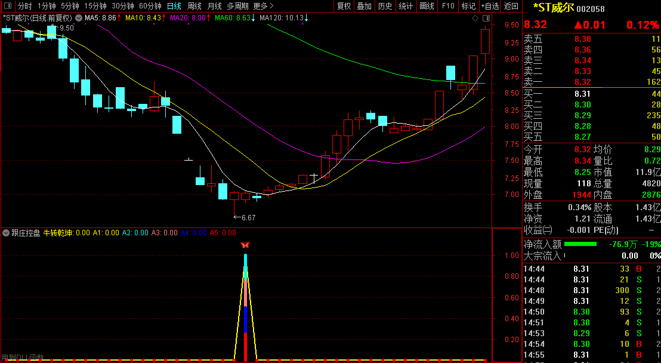Expand the main chart indicator dropdown arrow
This screenshot has height=363, width=661.
[78, 18]
